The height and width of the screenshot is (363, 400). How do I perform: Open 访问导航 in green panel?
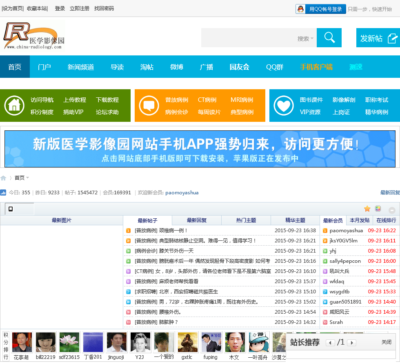click(x=42, y=100)
